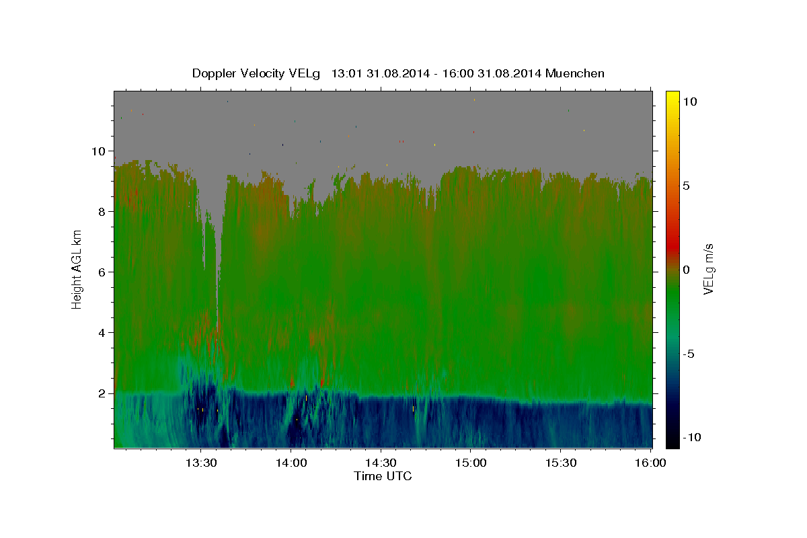Click the 14:30 time tick label
This screenshot has height=538, width=807.
click(x=381, y=463)
